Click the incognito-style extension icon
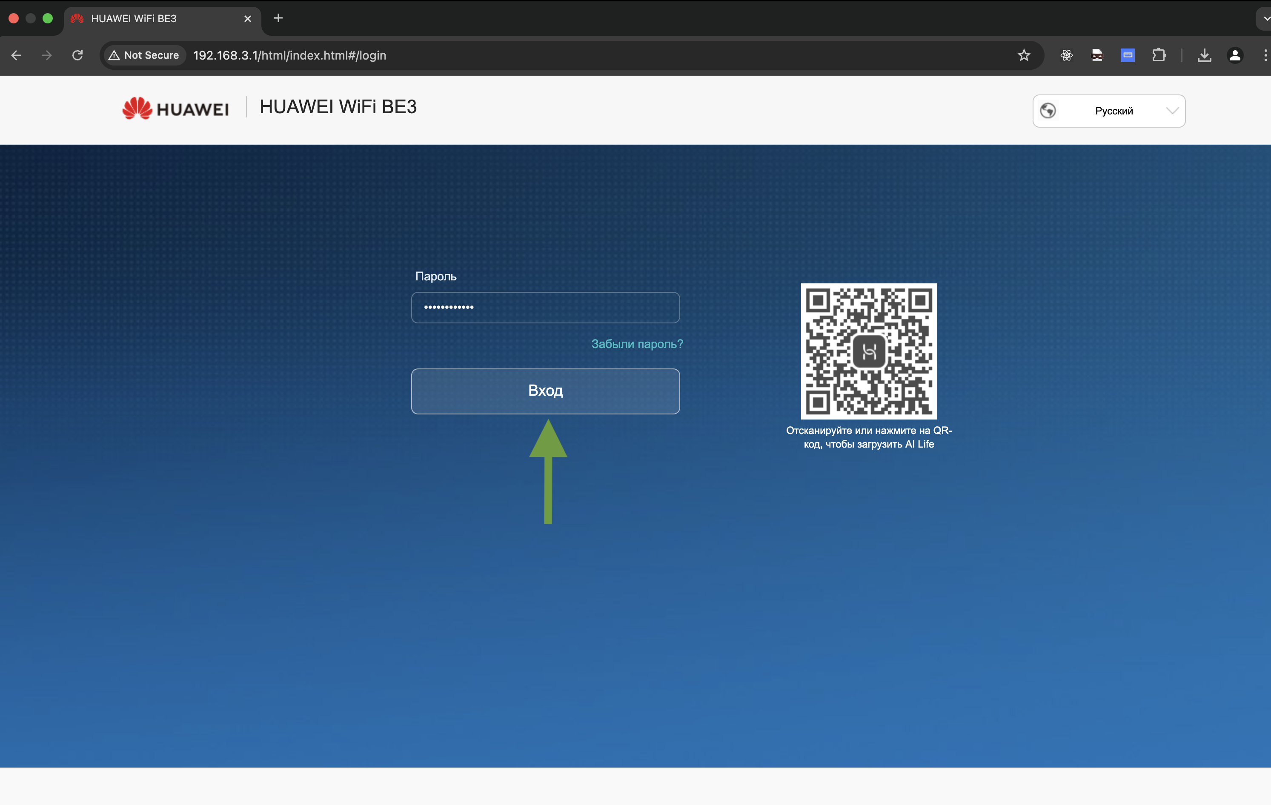The image size is (1271, 805). coord(1097,55)
